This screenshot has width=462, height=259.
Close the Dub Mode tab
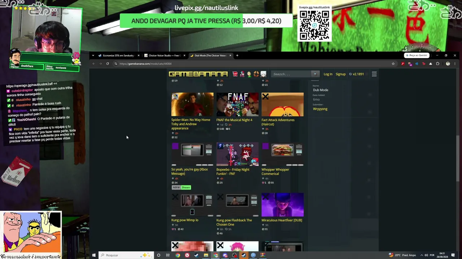point(230,55)
